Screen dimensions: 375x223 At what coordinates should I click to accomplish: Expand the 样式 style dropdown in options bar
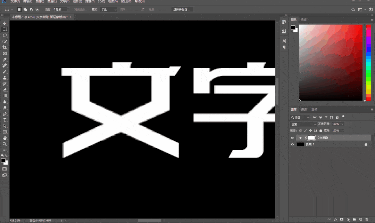click(109, 10)
